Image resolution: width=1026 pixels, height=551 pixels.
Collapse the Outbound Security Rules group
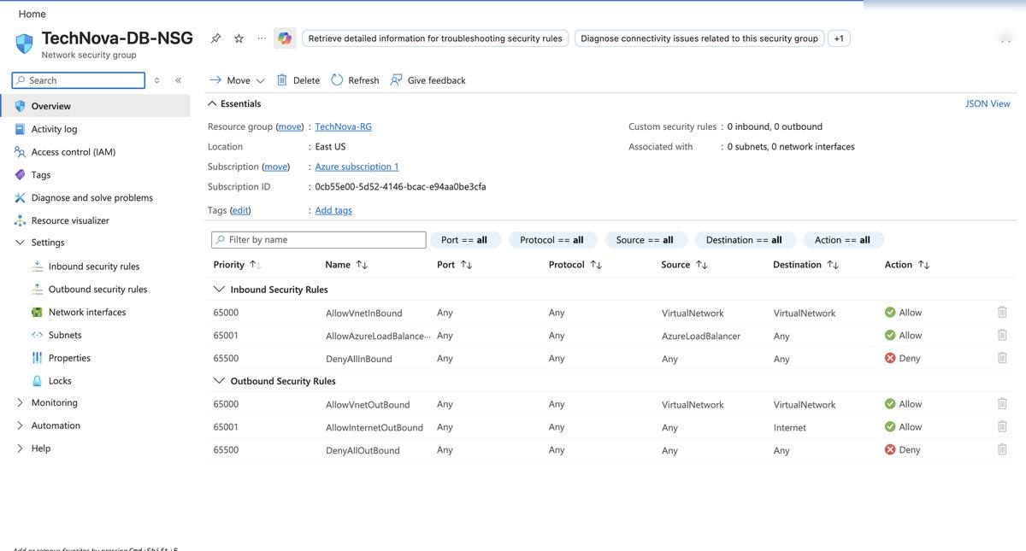pyautogui.click(x=220, y=381)
